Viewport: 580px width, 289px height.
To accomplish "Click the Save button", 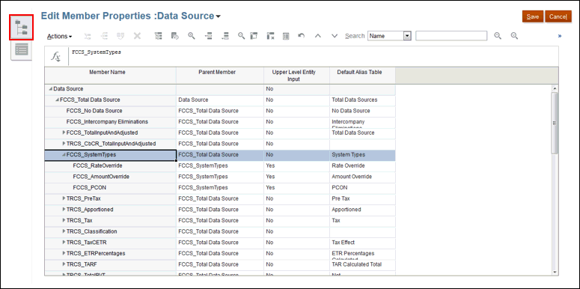I will tap(533, 16).
